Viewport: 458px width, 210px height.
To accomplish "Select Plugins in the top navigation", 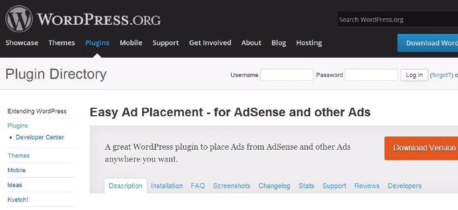I will [98, 43].
